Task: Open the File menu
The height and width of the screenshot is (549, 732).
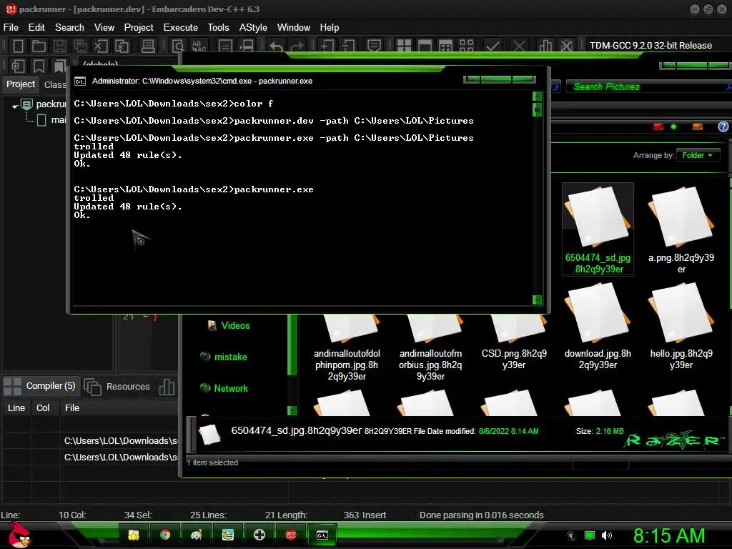Action: point(11,28)
